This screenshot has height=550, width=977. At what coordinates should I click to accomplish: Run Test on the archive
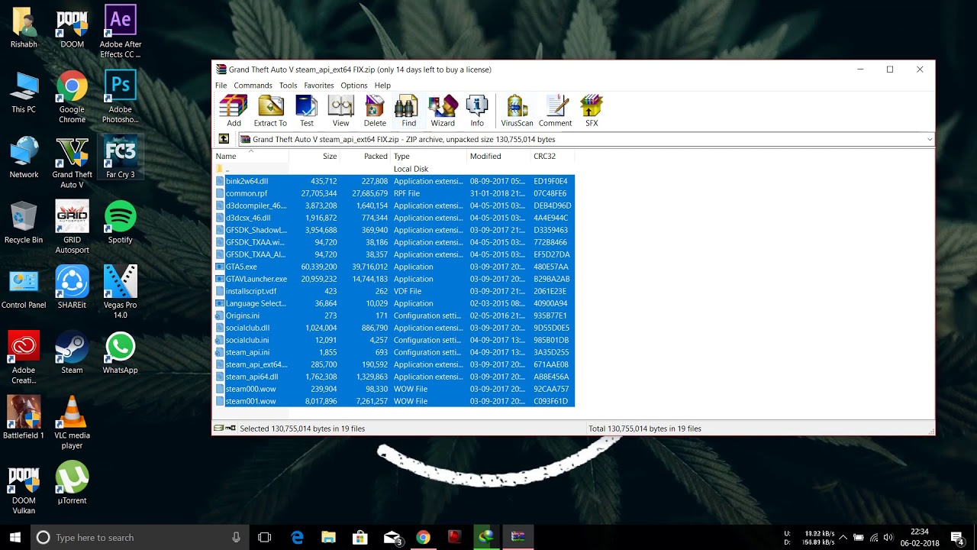[307, 111]
